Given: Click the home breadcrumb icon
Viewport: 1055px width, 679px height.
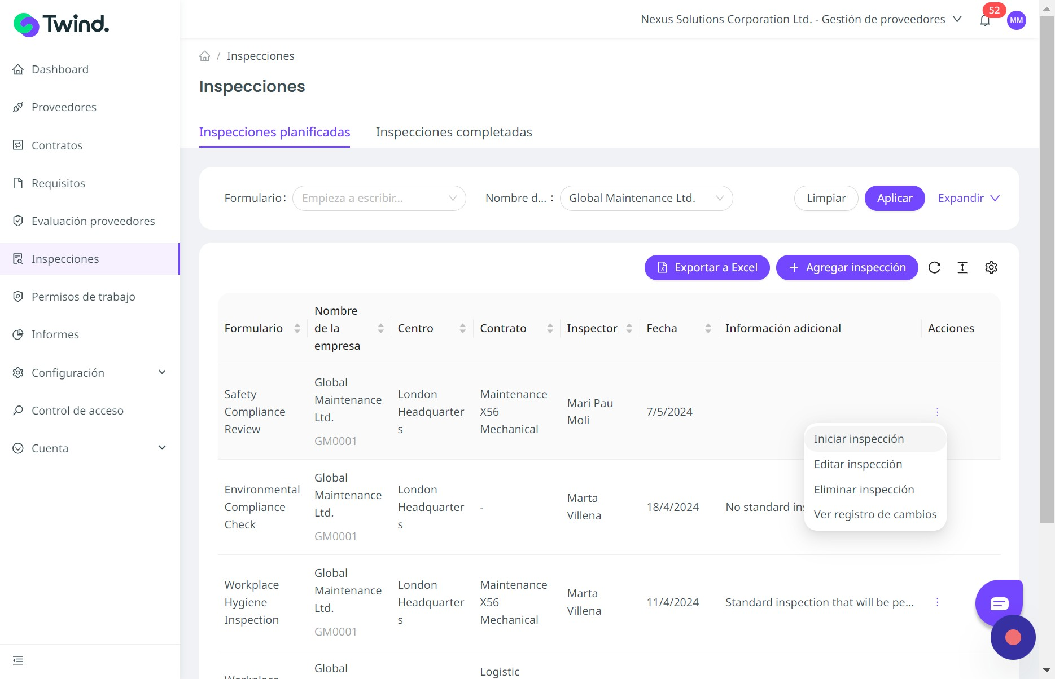Looking at the screenshot, I should pyautogui.click(x=204, y=56).
